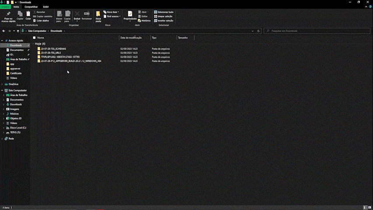Open TOTVS (T:) drive in sidebar
The image size is (373, 210).
[15, 132]
